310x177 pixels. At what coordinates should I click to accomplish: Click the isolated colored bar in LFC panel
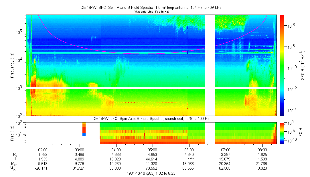[84, 129]
